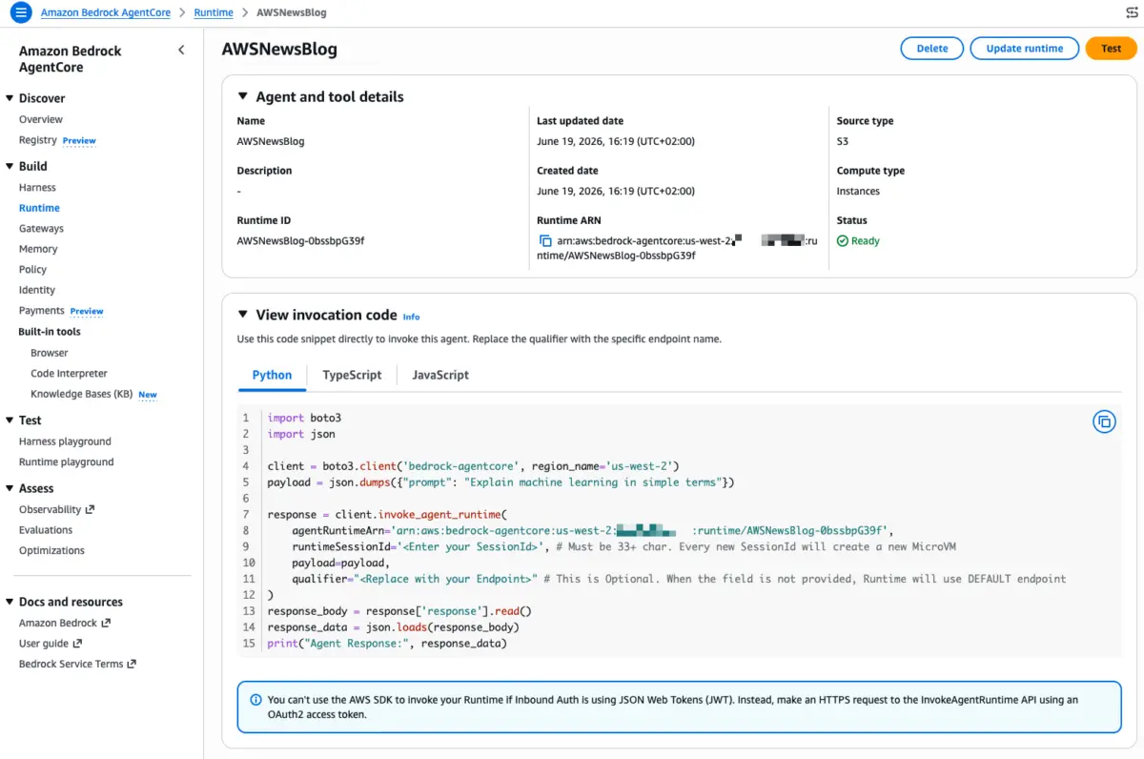Click the orange Test button
1144x759 pixels.
click(1112, 49)
